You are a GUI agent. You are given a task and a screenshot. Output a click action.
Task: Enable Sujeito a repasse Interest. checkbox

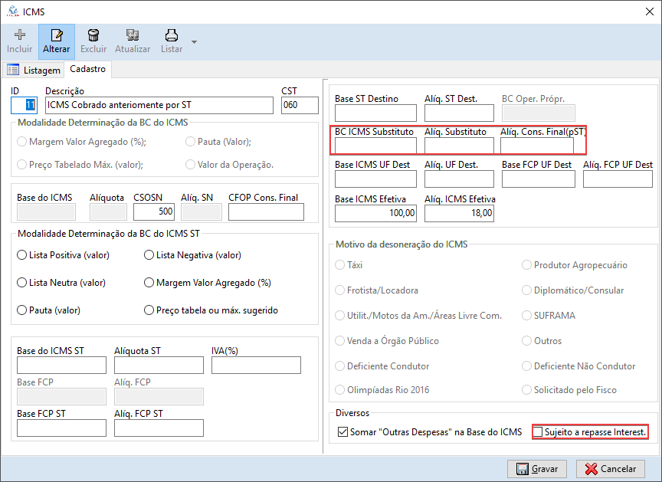point(538,432)
